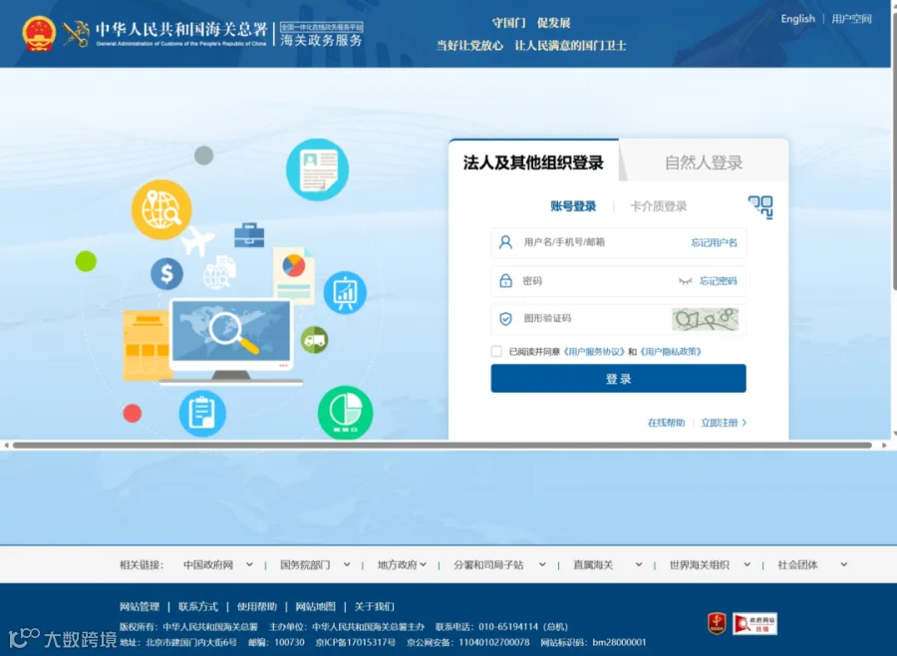Click the government website error-report badge

pyautogui.click(x=754, y=623)
